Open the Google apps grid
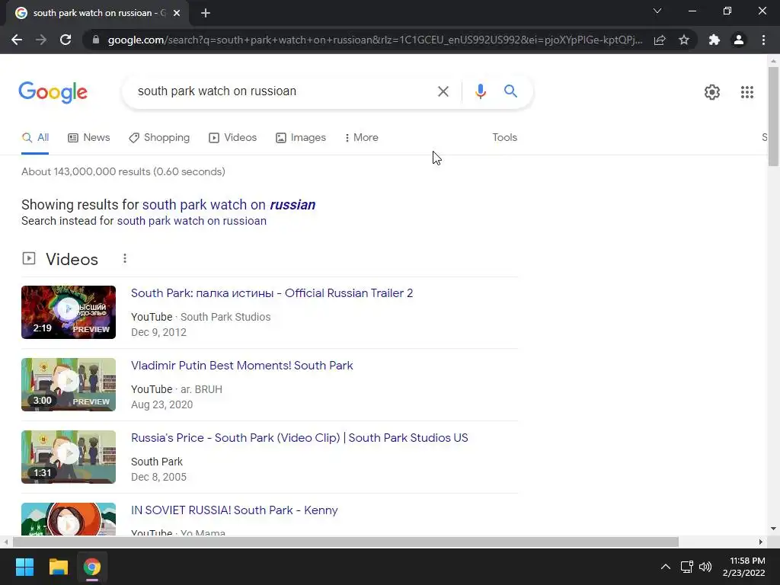This screenshot has height=585, width=780. (x=746, y=92)
